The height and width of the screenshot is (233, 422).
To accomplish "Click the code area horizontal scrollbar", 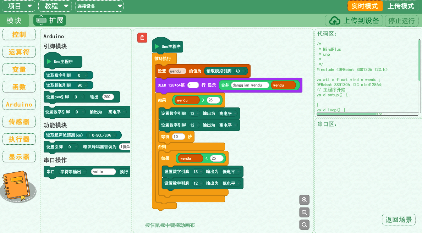I will pyautogui.click(x=346, y=114).
